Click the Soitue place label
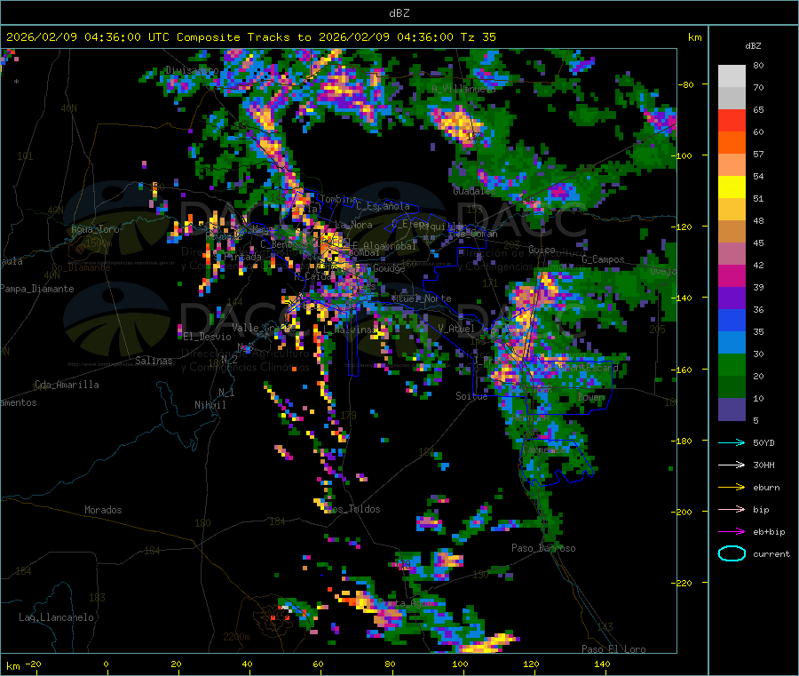 click(x=471, y=396)
